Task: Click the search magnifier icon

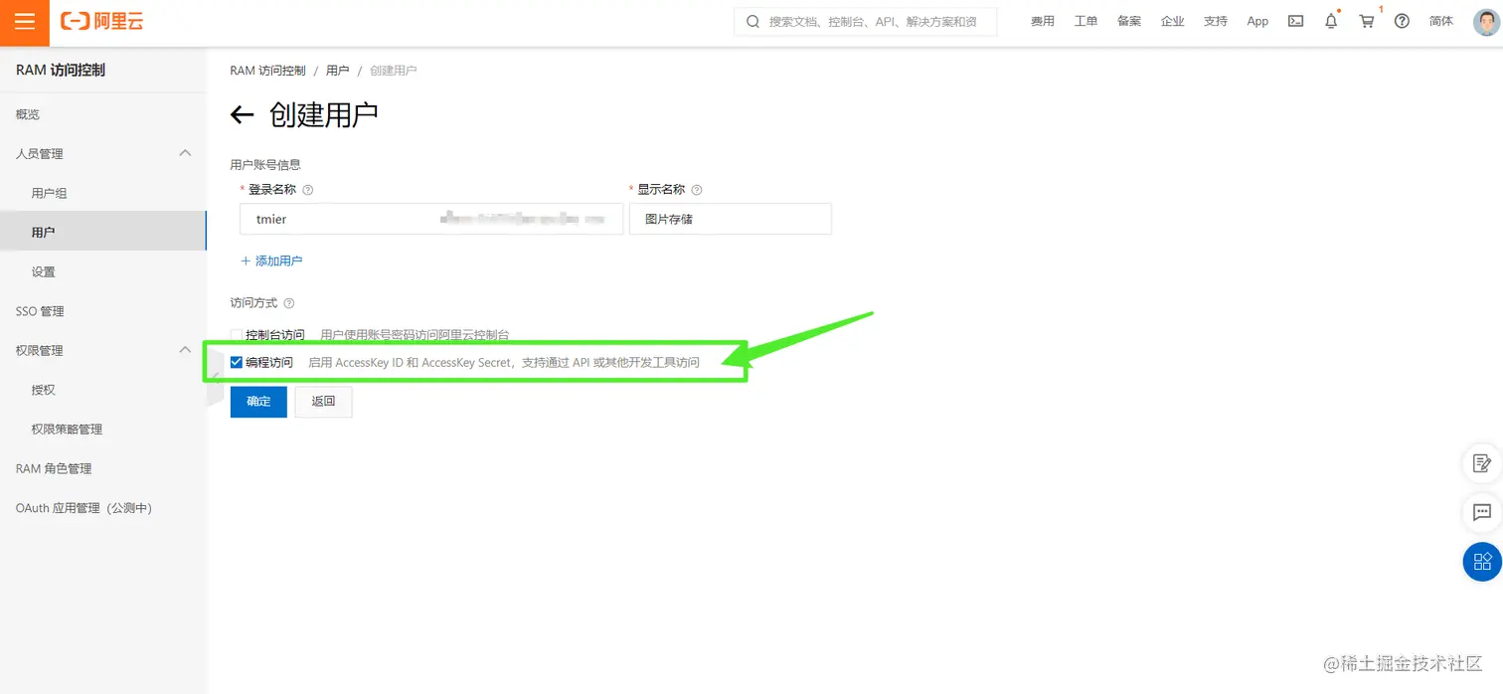Action: click(x=752, y=21)
